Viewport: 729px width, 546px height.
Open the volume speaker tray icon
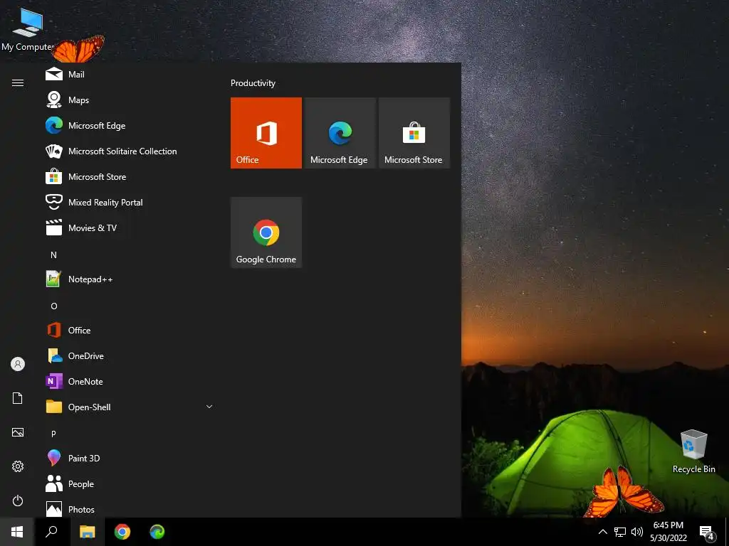pyautogui.click(x=637, y=532)
